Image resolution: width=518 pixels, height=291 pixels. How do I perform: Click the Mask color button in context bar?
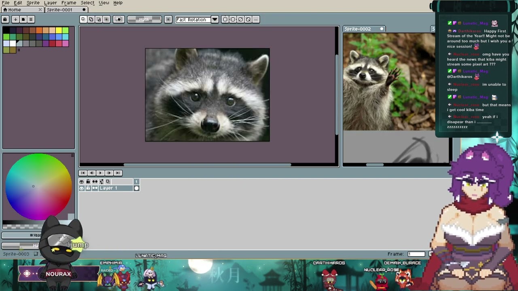[x=144, y=19]
